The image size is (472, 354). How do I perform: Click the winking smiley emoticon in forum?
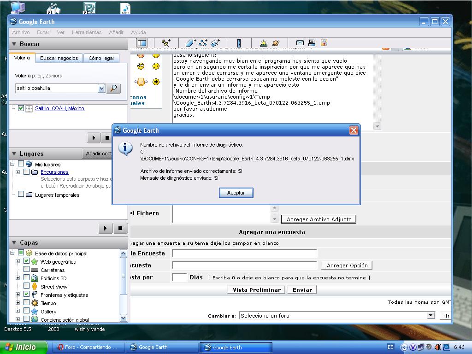(156, 66)
